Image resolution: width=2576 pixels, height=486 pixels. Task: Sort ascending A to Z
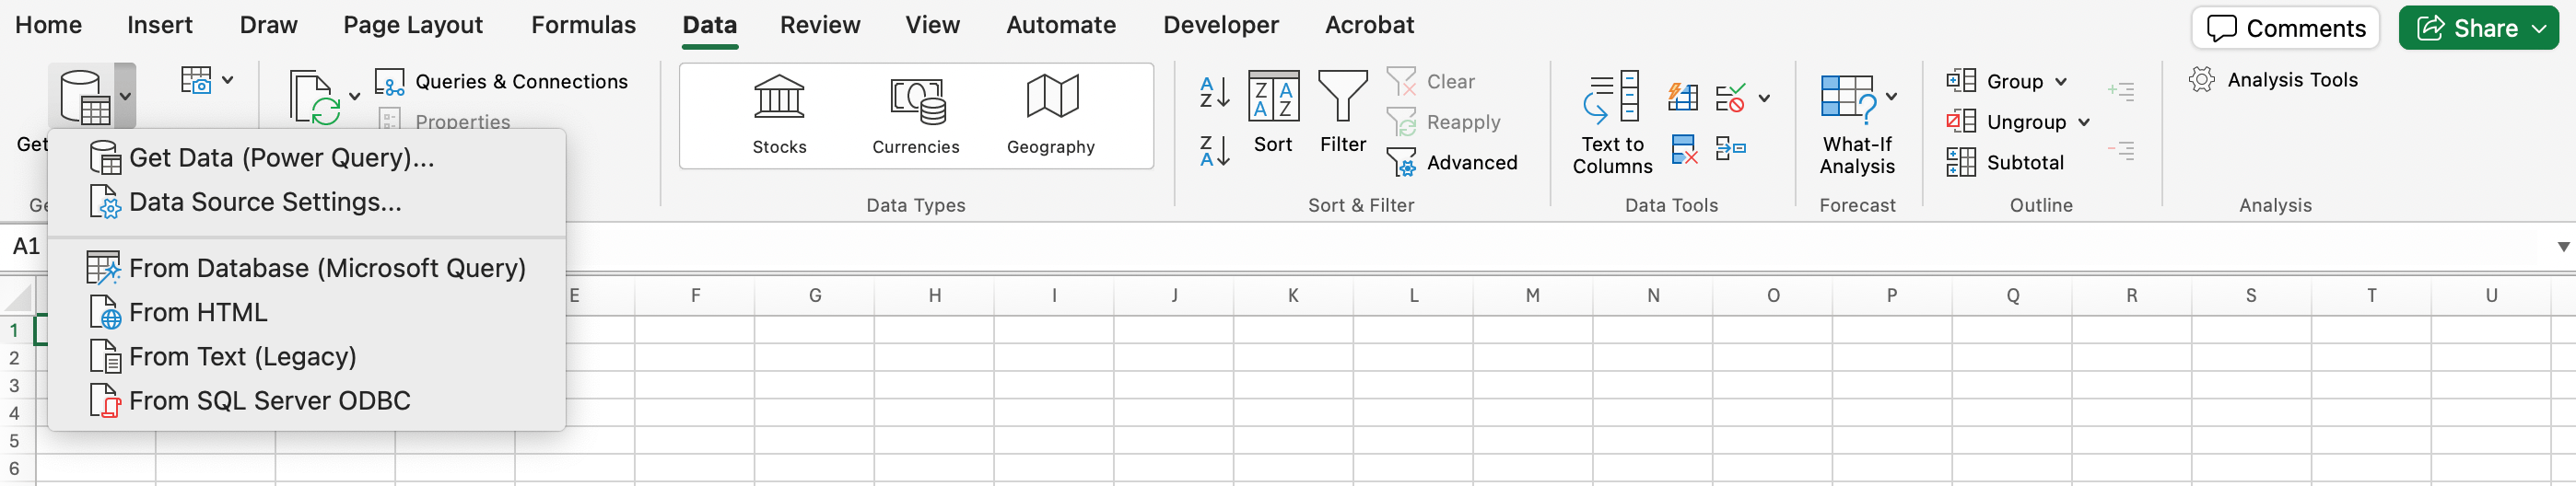tap(1214, 93)
